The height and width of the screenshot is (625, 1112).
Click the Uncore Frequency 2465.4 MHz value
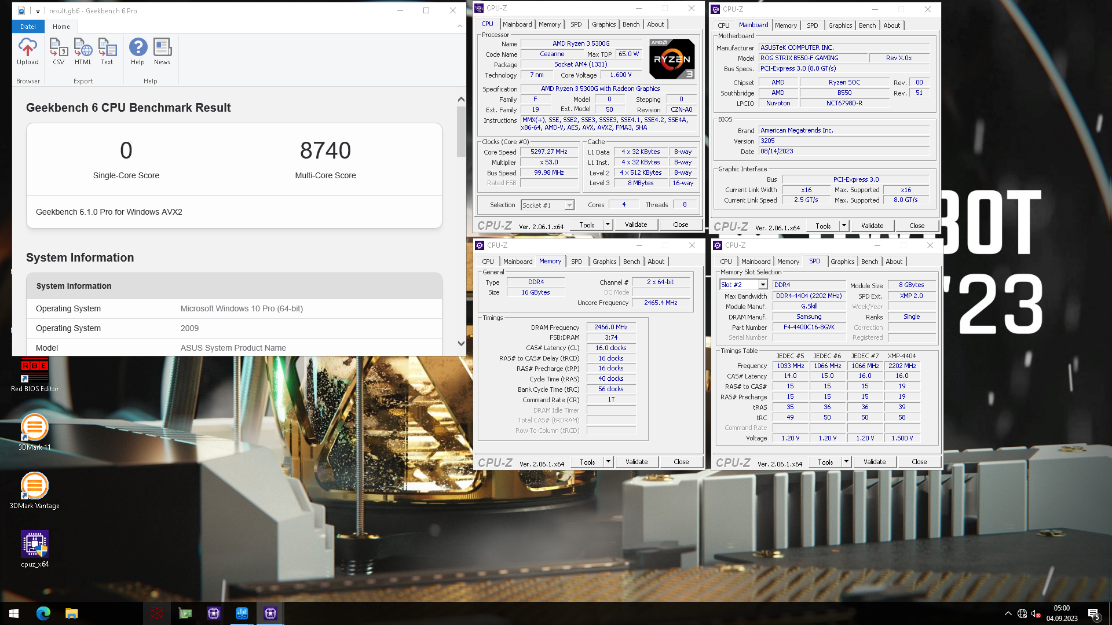660,303
